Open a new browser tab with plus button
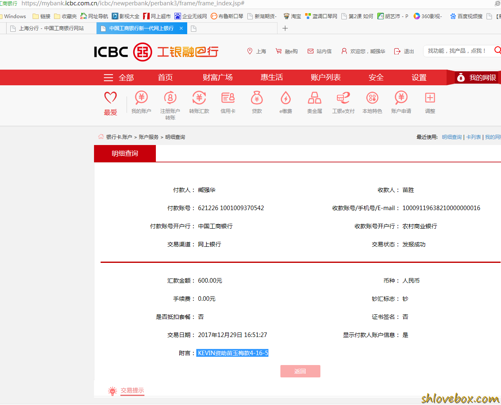 [x=285, y=28]
